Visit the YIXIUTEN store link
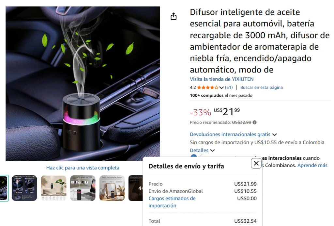334x226 pixels. pyautogui.click(x=221, y=79)
